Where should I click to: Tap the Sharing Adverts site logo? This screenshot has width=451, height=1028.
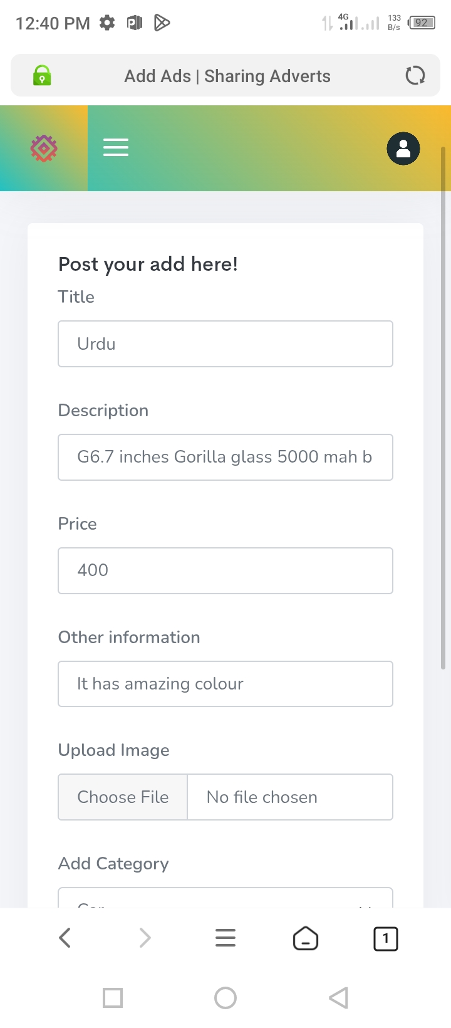tap(44, 149)
